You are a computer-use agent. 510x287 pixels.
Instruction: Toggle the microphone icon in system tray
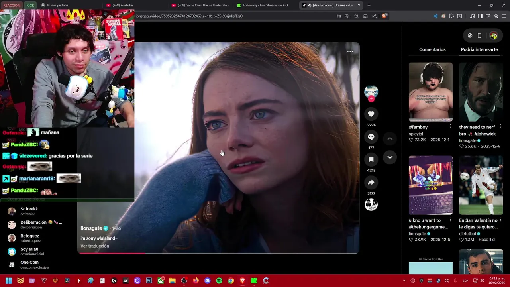[455, 281]
